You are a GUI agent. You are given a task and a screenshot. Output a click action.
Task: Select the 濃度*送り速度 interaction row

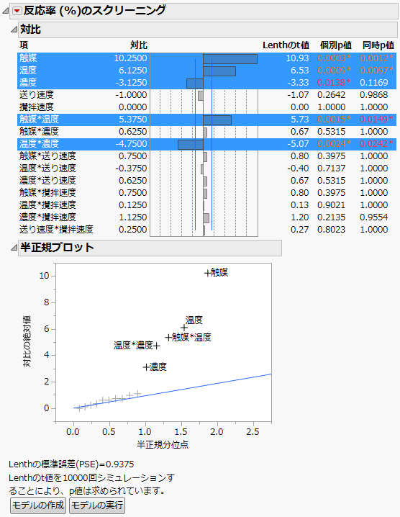(x=206, y=181)
